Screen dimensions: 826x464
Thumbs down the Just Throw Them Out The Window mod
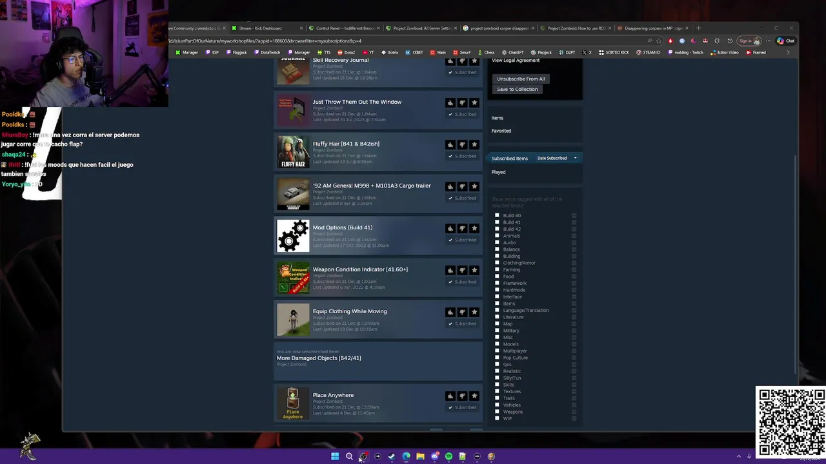point(462,102)
